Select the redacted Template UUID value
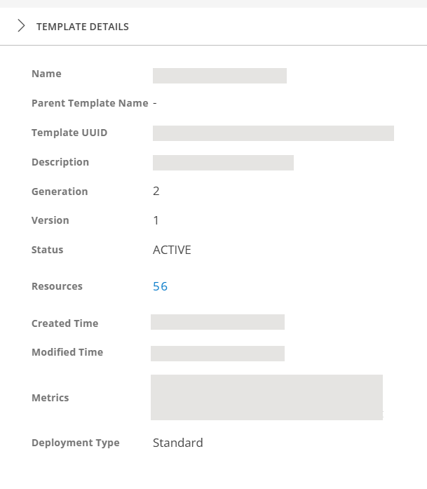The width and height of the screenshot is (427, 489). tap(273, 133)
